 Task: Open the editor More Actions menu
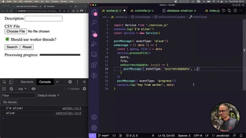point(241,11)
